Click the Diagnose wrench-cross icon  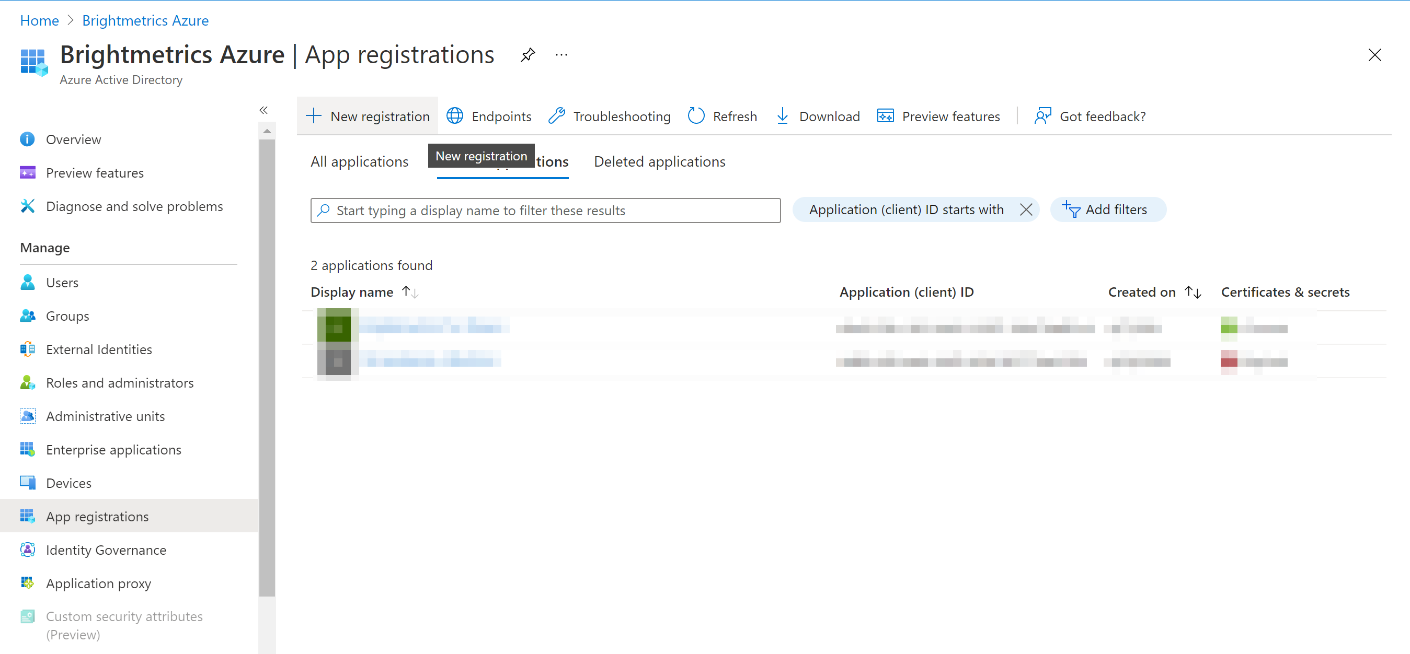coord(27,206)
